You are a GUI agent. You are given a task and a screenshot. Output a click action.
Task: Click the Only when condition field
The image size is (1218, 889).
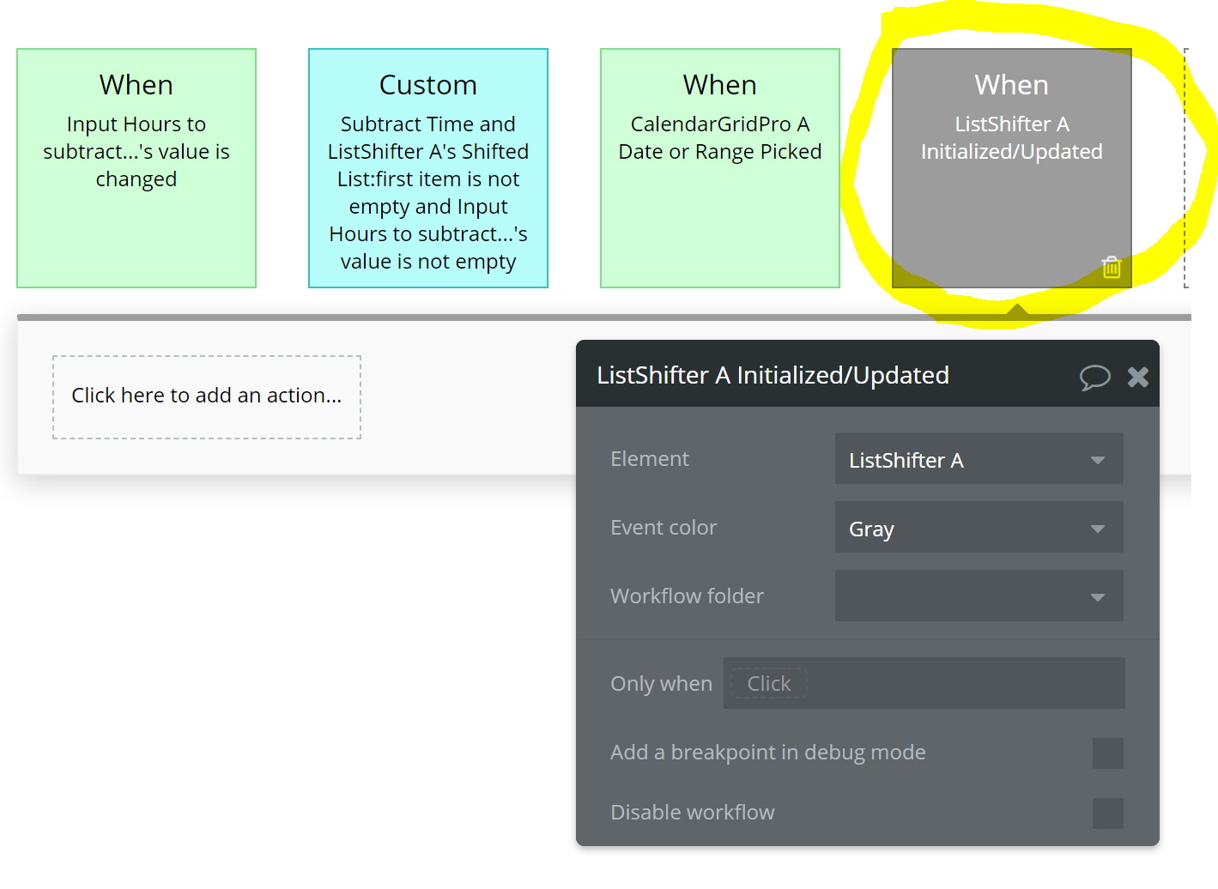(924, 683)
